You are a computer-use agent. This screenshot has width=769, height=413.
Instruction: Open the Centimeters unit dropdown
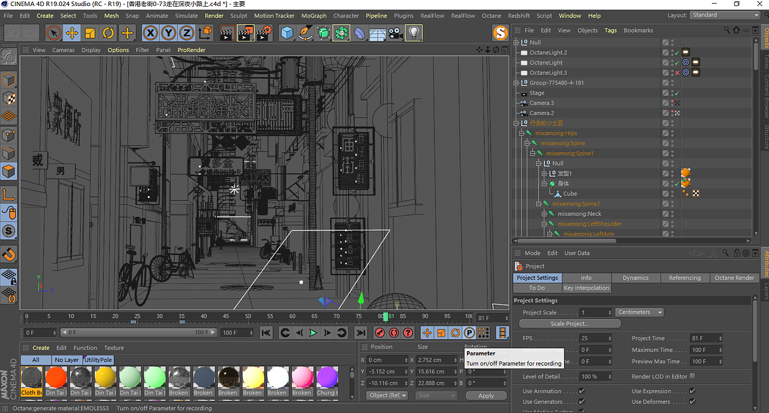[639, 312]
